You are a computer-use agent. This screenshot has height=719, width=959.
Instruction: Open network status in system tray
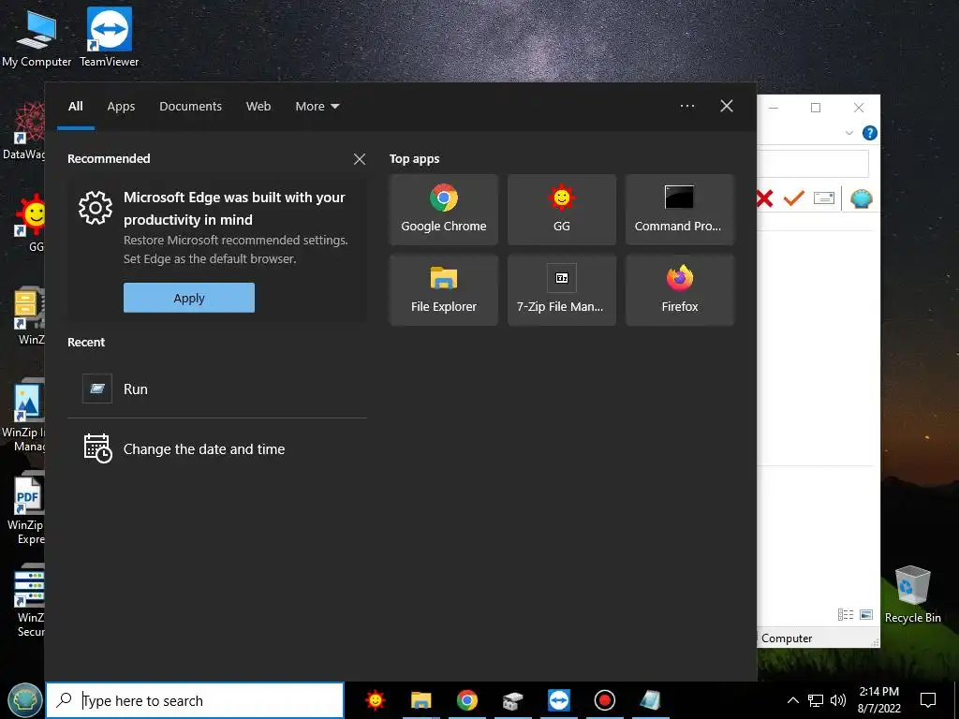tap(816, 700)
